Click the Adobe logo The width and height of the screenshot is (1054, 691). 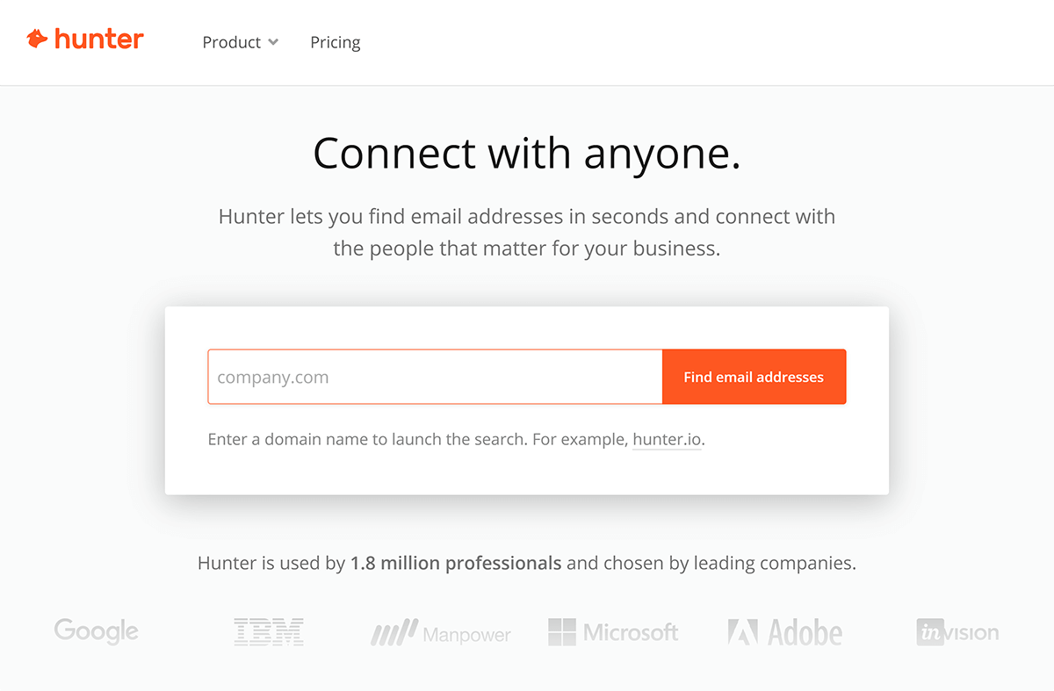pos(784,631)
